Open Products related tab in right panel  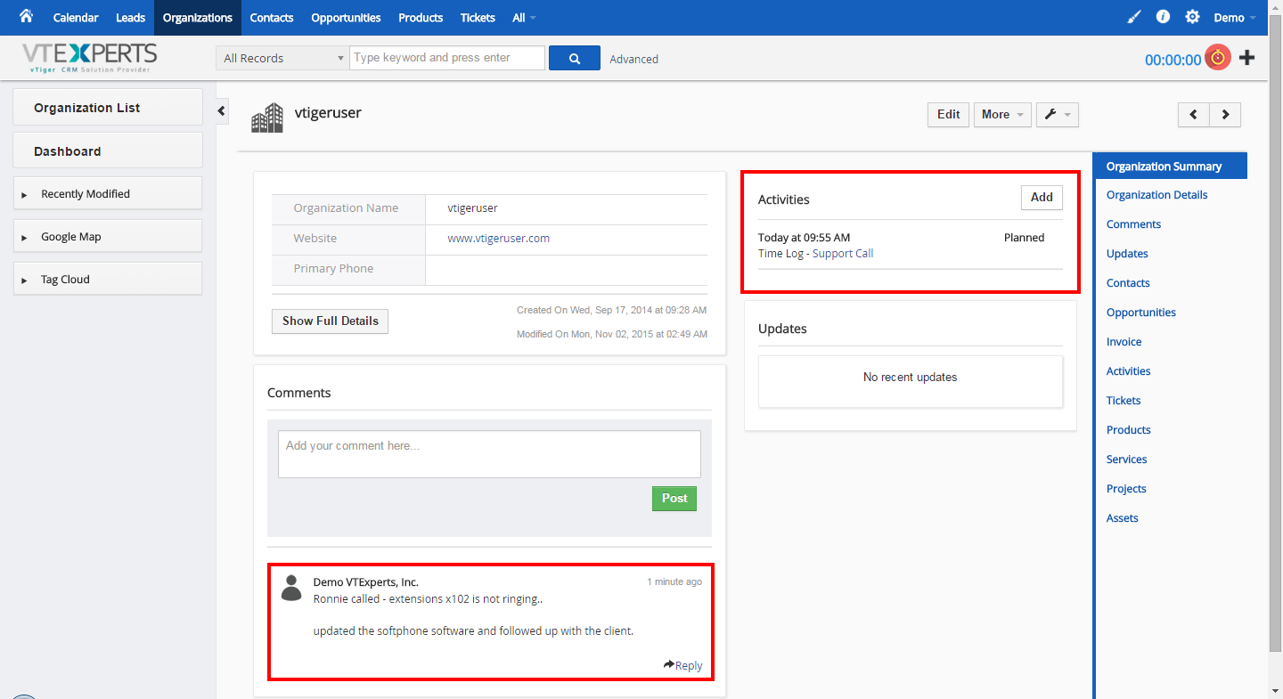1129,430
